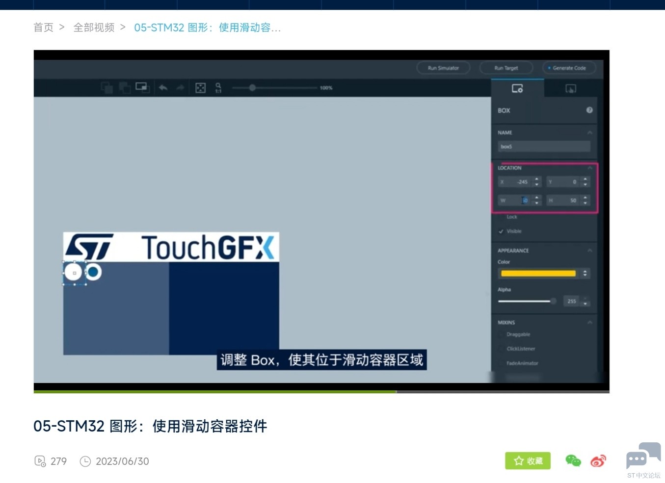Click the Alpha slider track
The width and height of the screenshot is (665, 483).
point(527,301)
